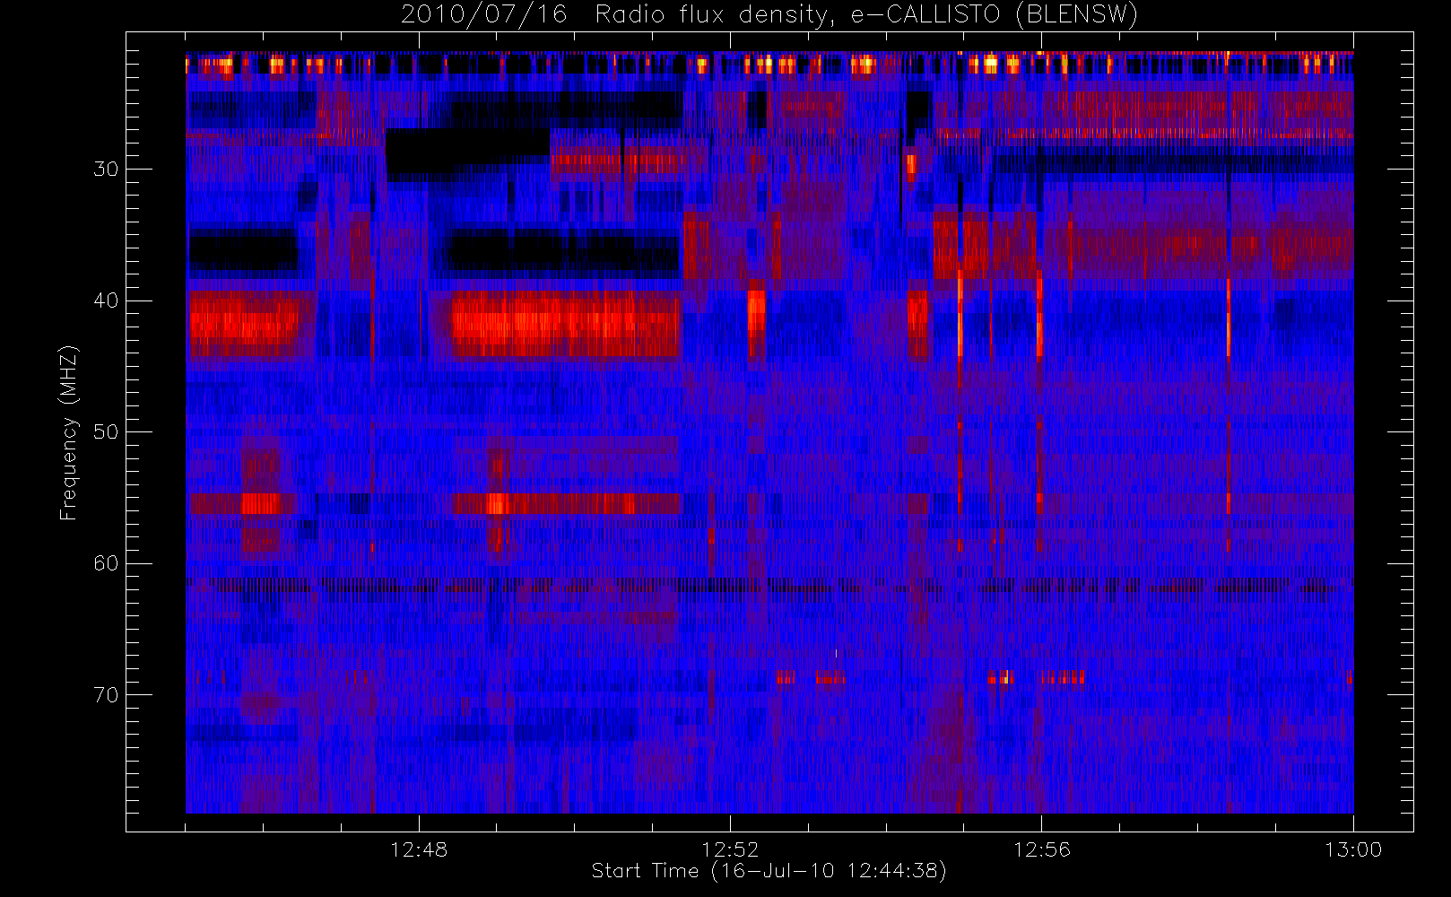Click the plot title '2010/07/16 Radio flux density, e-CALLISTO (BLENSW)'
This screenshot has width=1451, height=897.
coord(769,15)
